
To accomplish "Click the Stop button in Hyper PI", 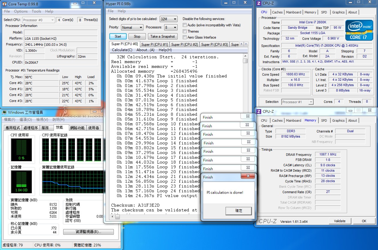I will coord(137,36).
